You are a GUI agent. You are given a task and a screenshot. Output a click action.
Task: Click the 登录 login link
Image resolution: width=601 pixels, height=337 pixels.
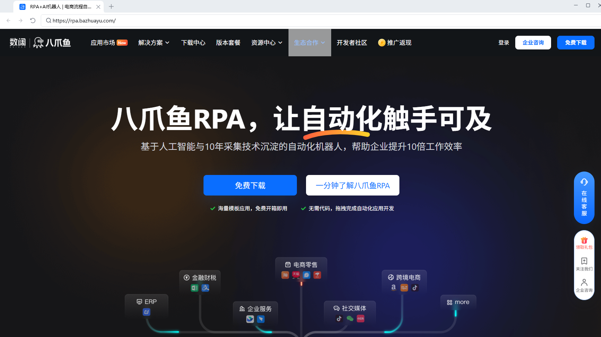coord(504,43)
